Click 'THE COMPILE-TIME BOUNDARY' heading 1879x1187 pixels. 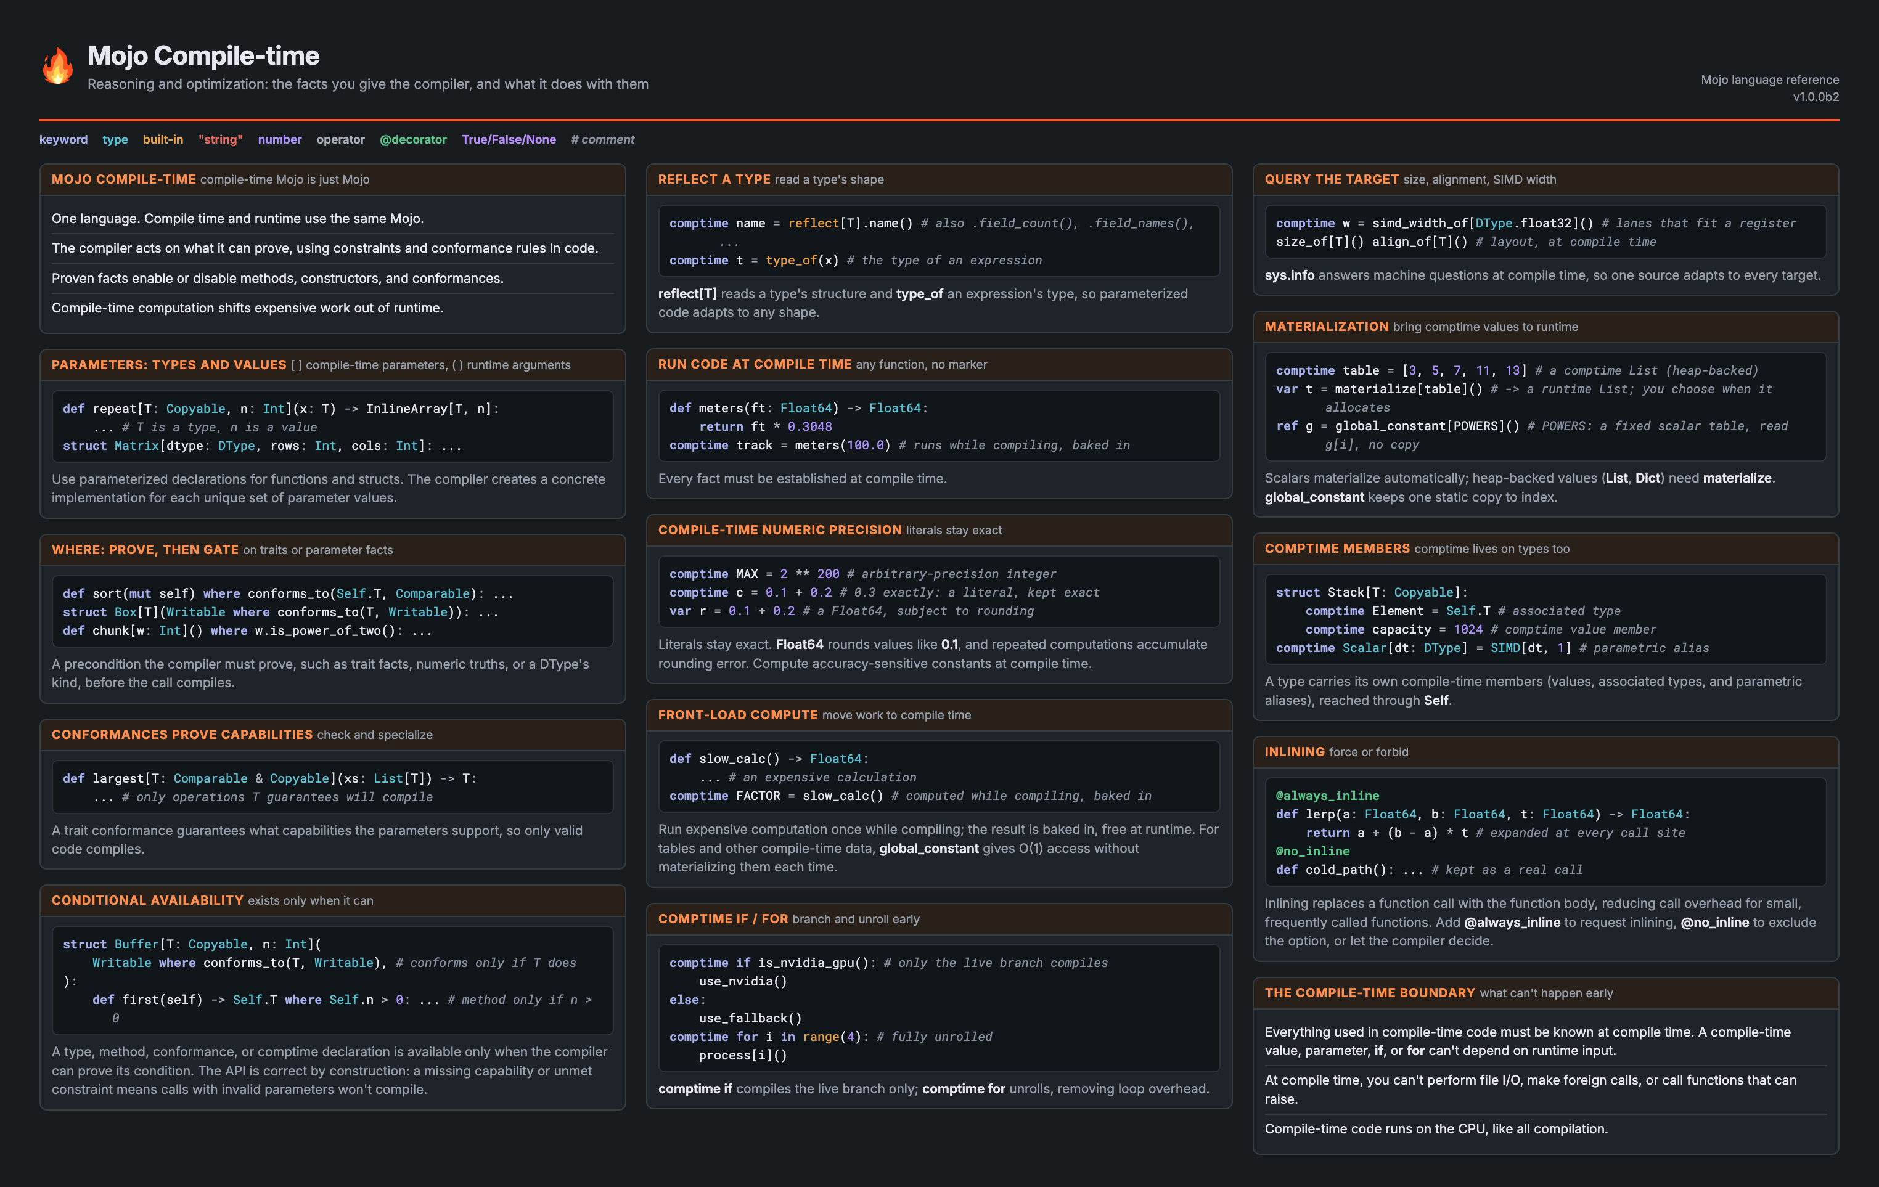pos(1369,993)
